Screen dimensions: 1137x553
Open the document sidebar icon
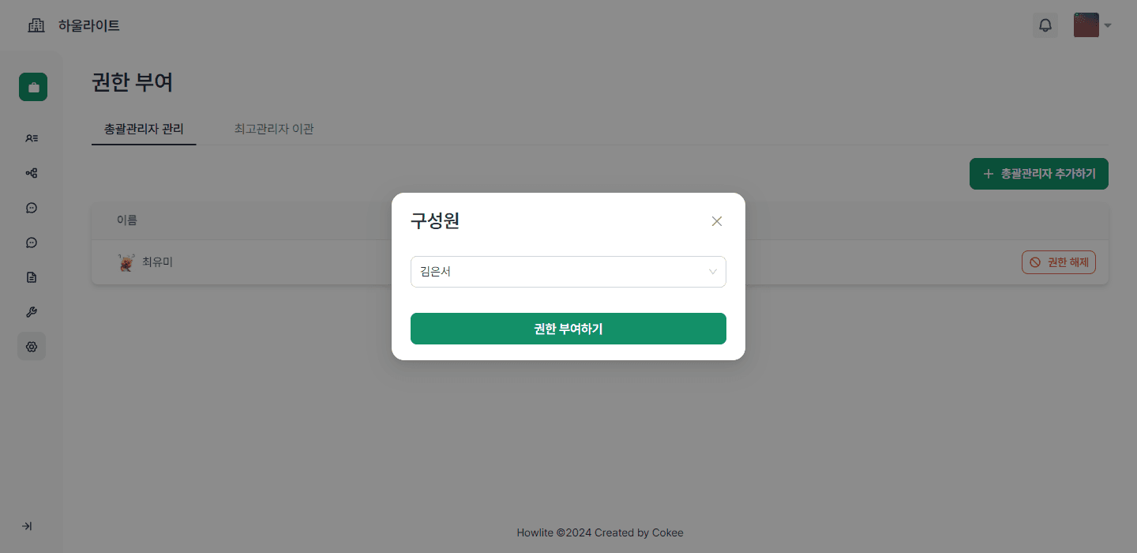(x=32, y=277)
